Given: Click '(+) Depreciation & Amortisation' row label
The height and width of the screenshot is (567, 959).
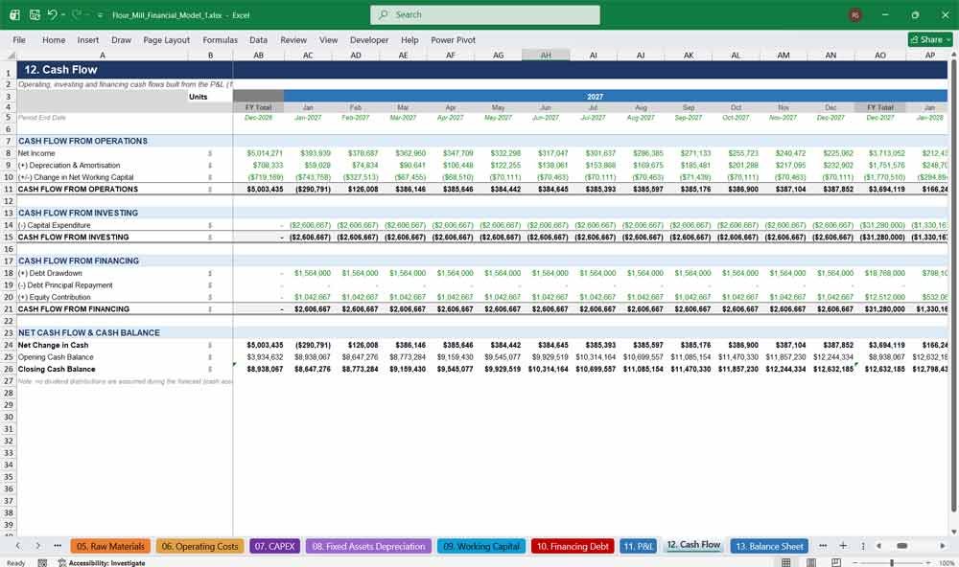Looking at the screenshot, I should tap(69, 165).
